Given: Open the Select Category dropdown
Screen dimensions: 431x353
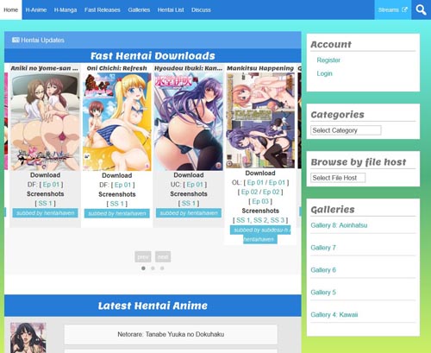Looking at the screenshot, I should pos(346,130).
